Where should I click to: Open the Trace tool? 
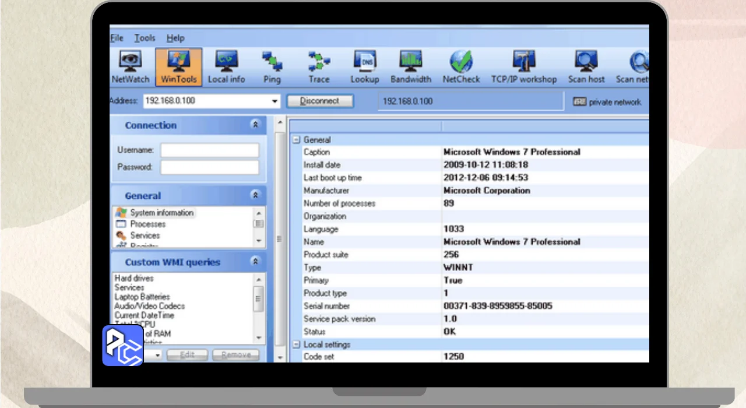[x=319, y=67]
